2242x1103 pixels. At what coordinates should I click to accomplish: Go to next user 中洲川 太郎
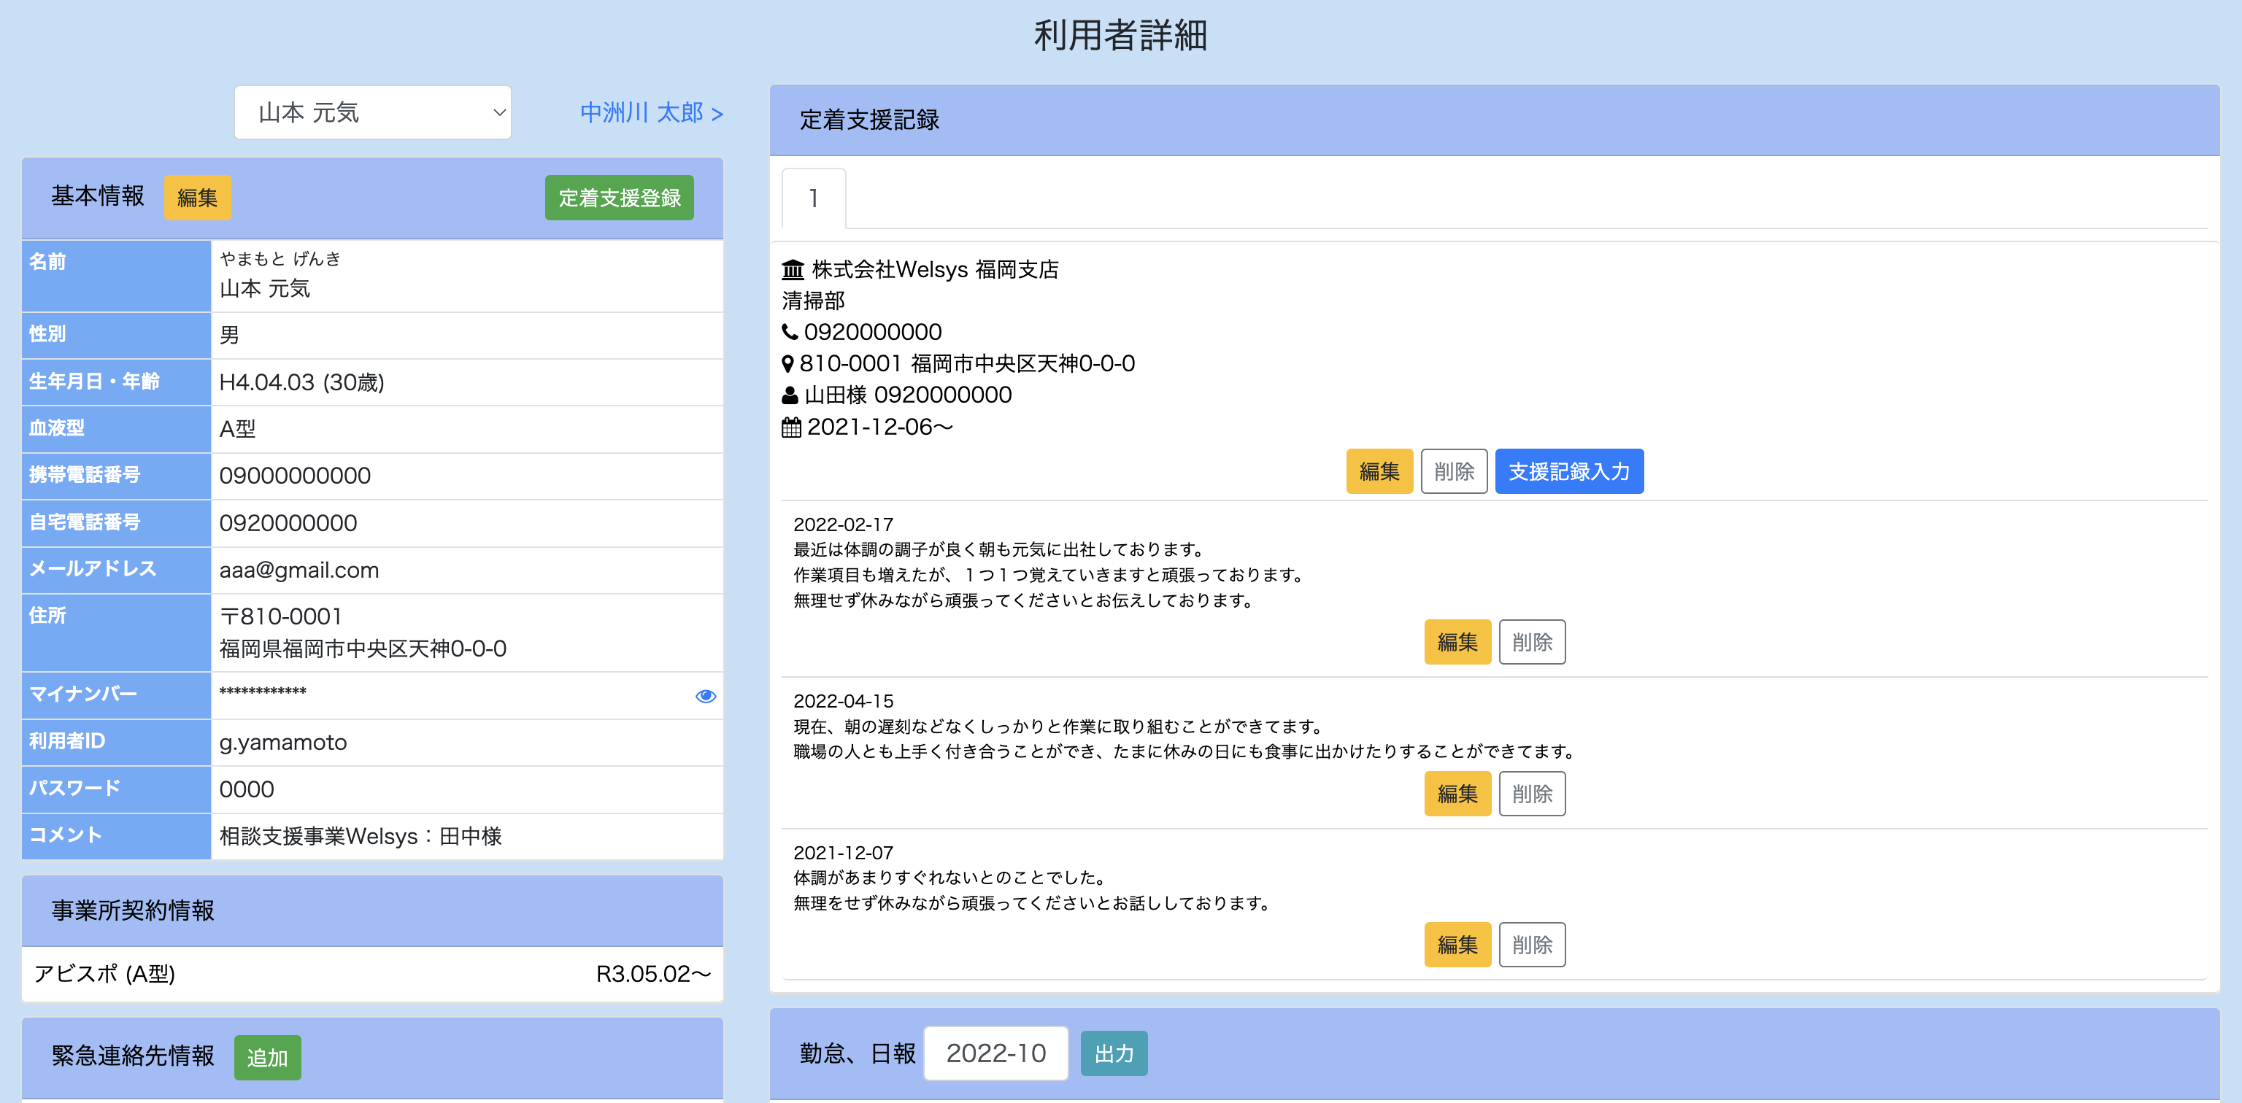651,113
